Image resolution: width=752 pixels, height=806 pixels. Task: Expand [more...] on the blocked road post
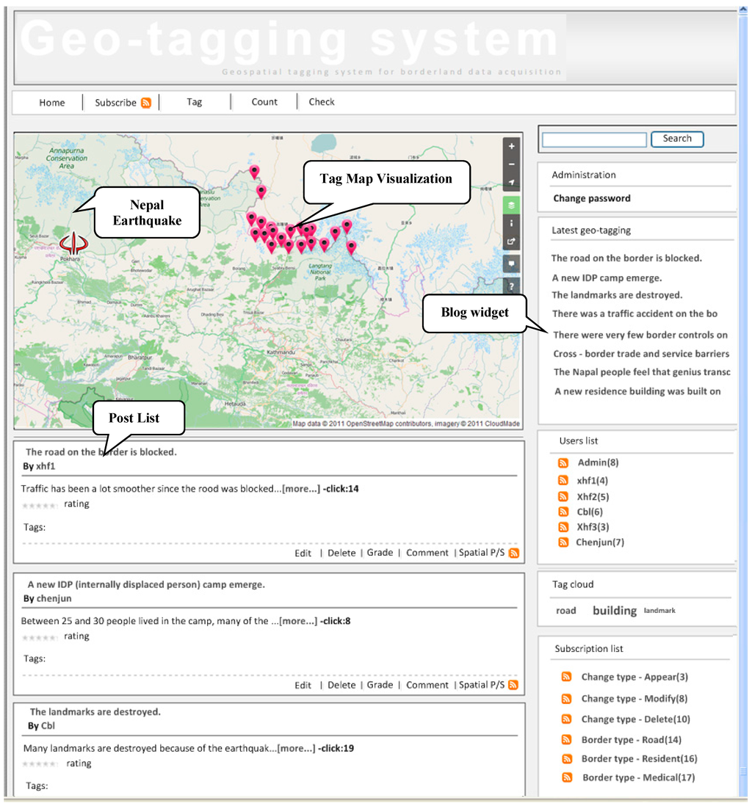(301, 489)
